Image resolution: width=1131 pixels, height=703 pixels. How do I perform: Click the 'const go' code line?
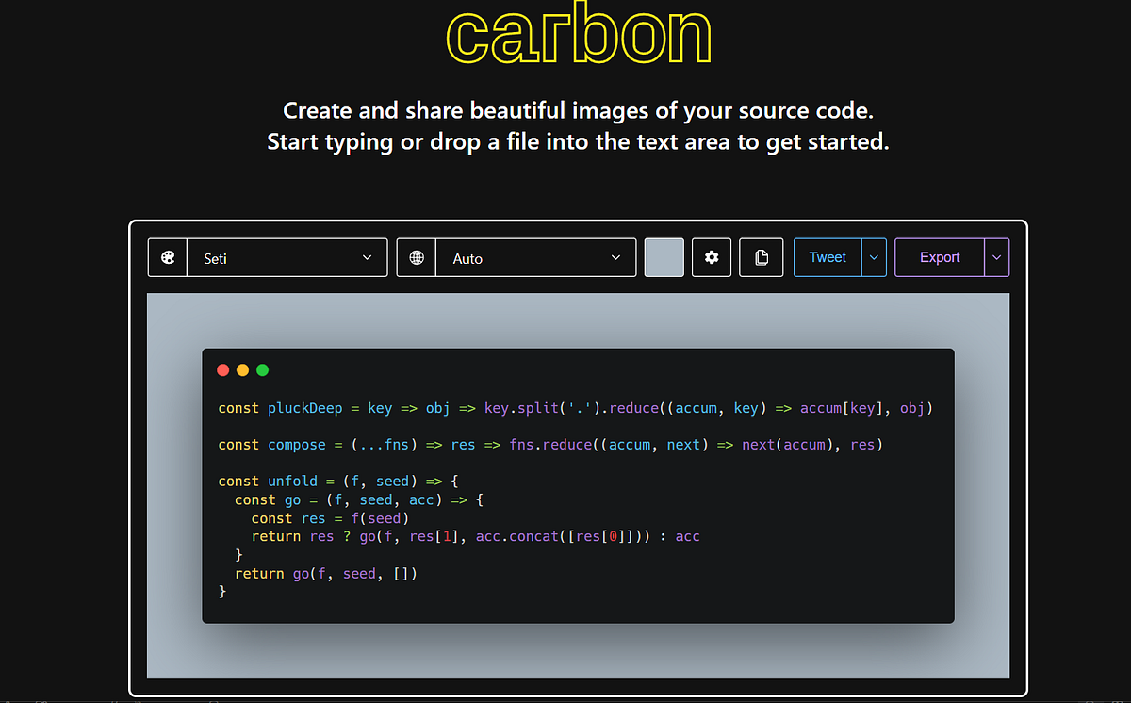(359, 500)
